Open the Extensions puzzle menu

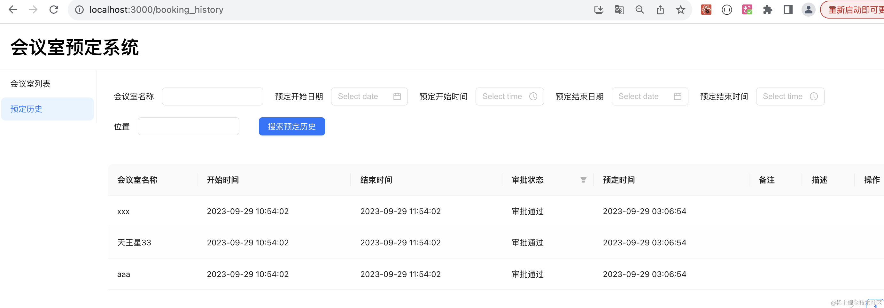[768, 10]
